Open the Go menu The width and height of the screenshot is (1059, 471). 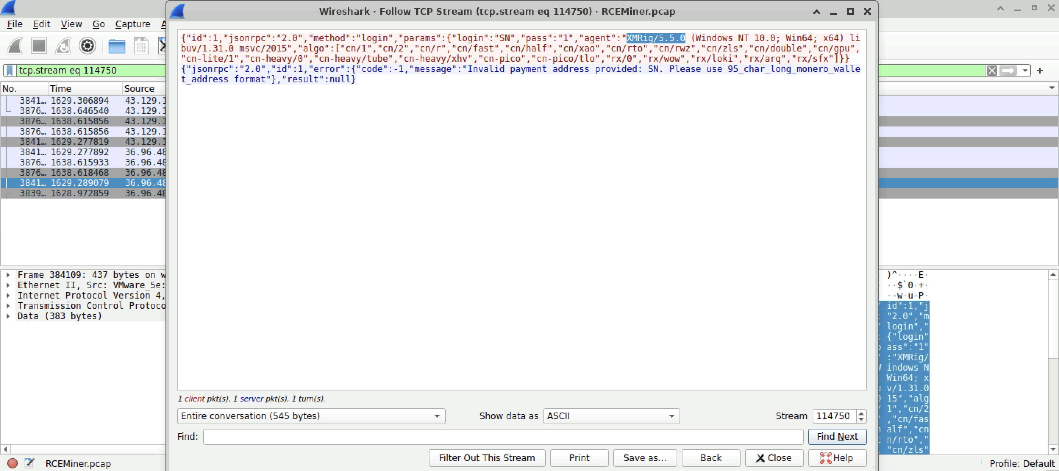pyautogui.click(x=98, y=24)
